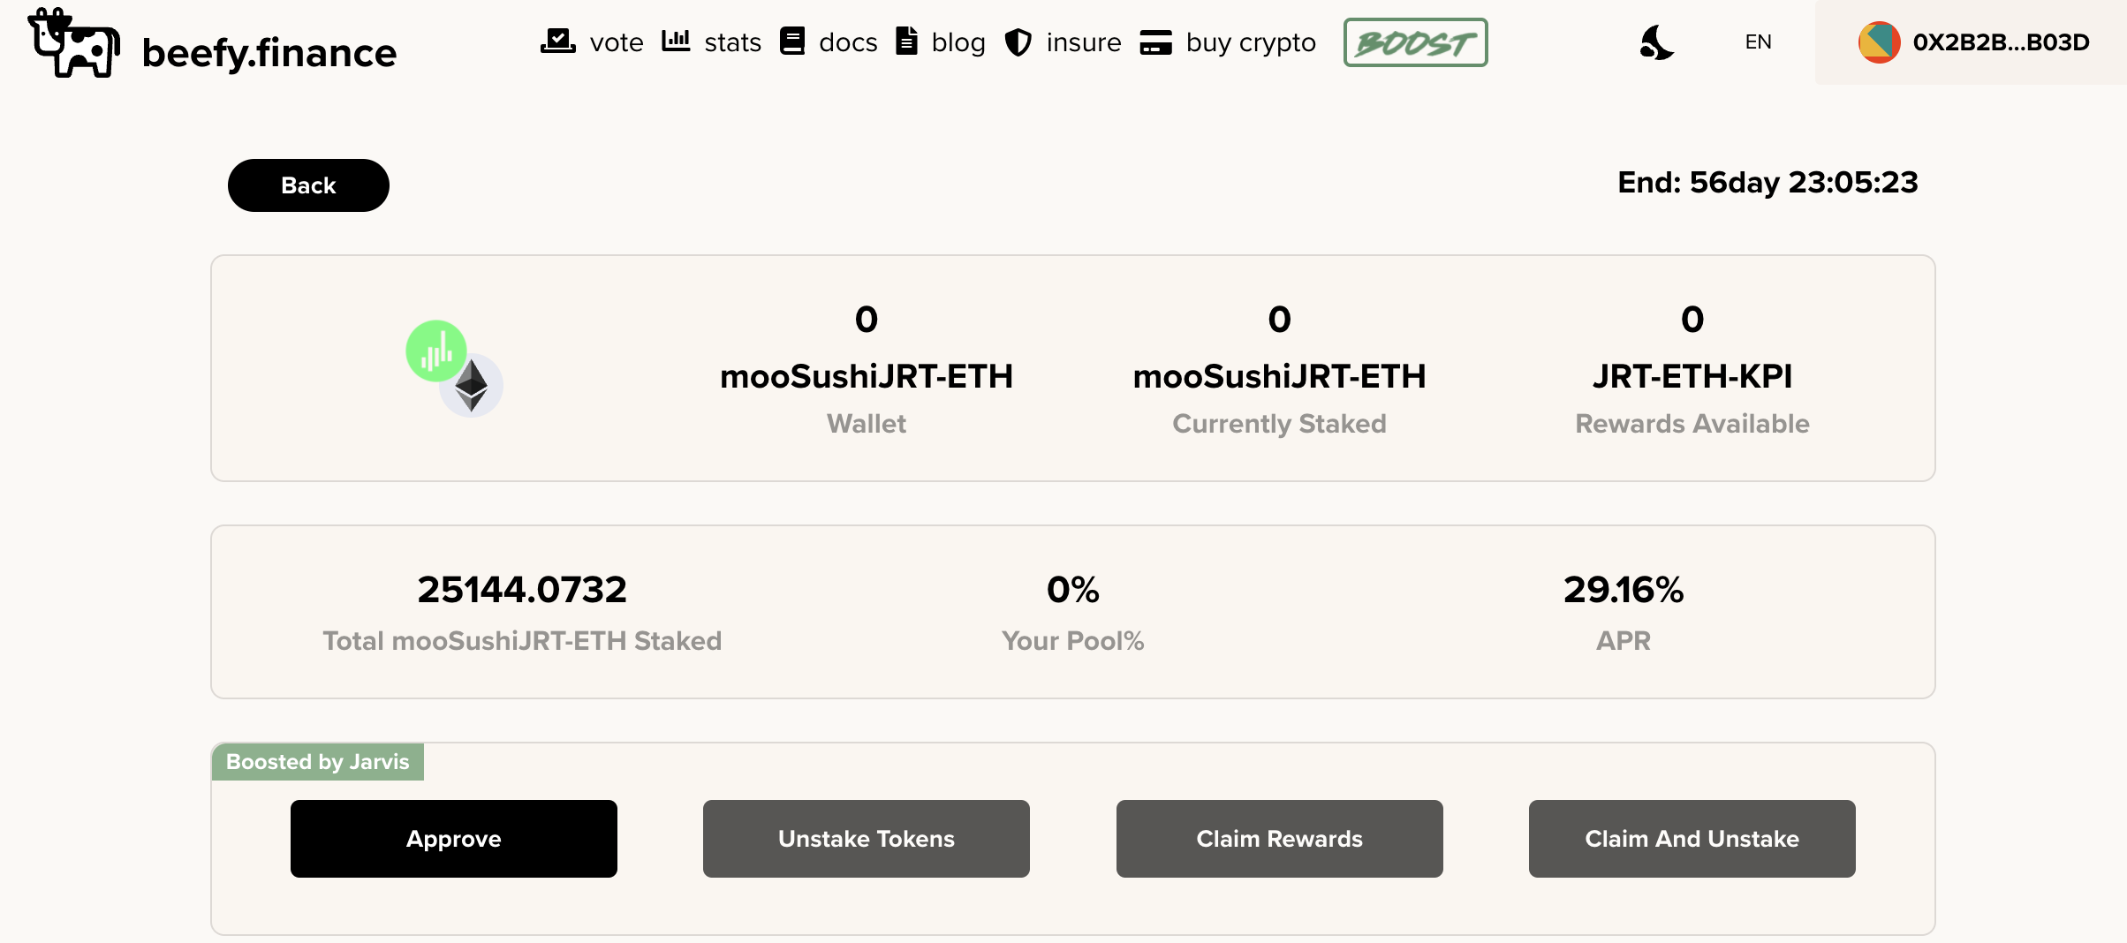The height and width of the screenshot is (943, 2127).
Task: Click the docs book icon
Action: pos(792,39)
